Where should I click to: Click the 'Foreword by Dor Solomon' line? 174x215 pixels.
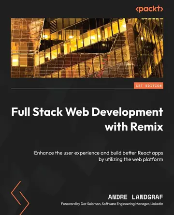pyautogui.click(x=112, y=204)
